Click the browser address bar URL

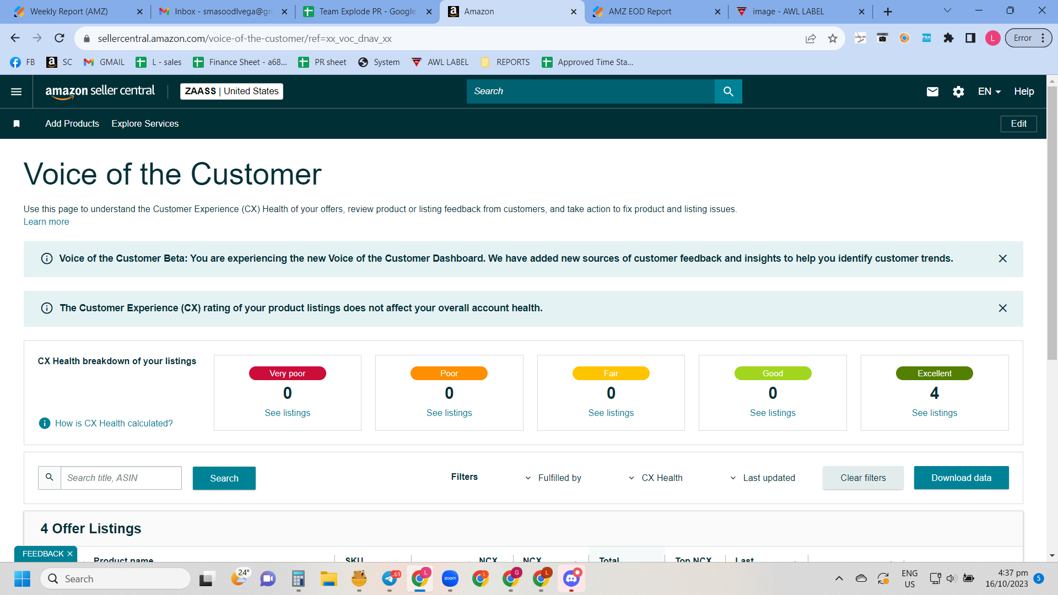click(245, 39)
